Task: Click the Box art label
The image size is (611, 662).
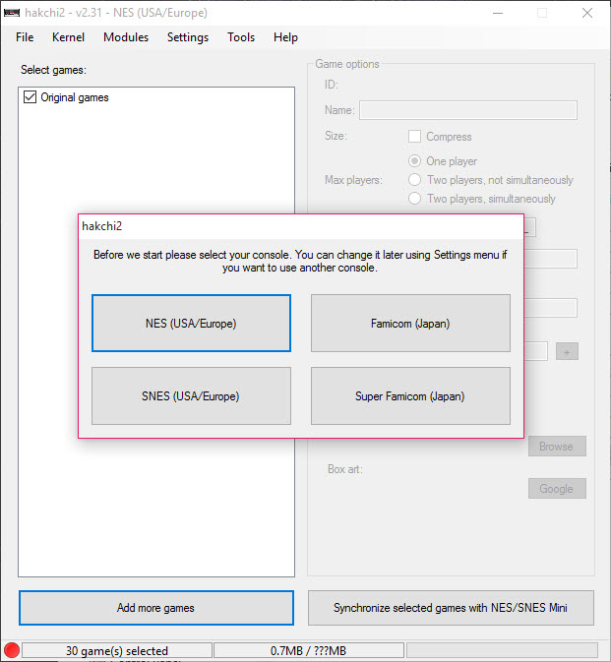Action: click(345, 469)
